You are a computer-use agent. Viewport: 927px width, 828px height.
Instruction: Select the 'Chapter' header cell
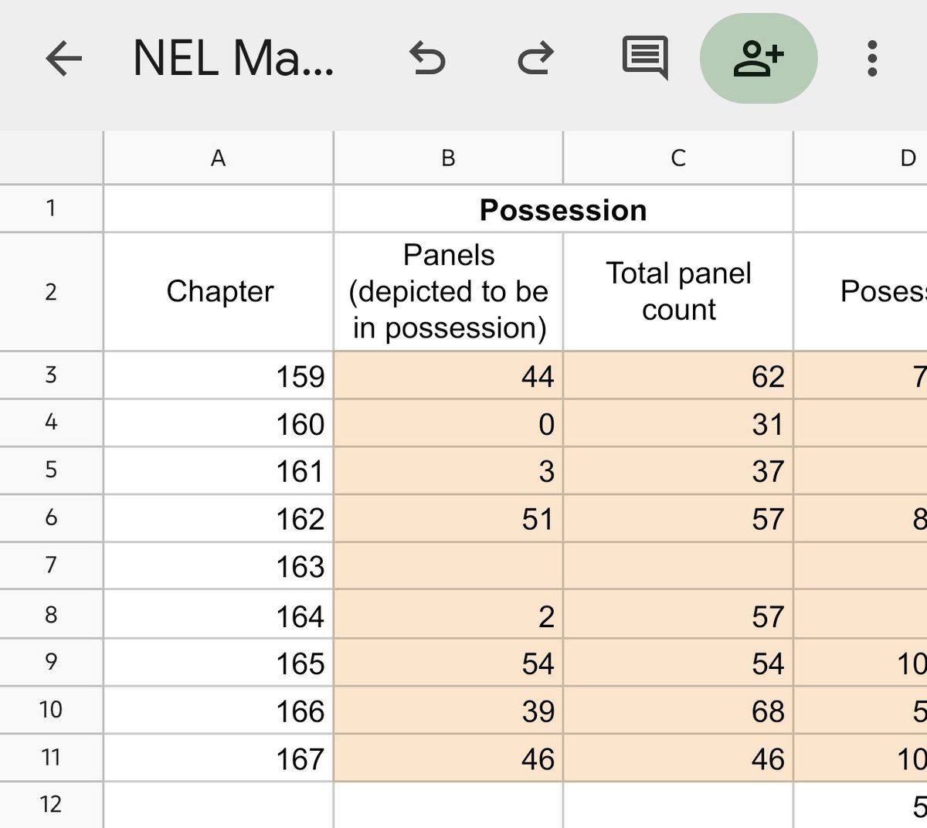click(219, 292)
